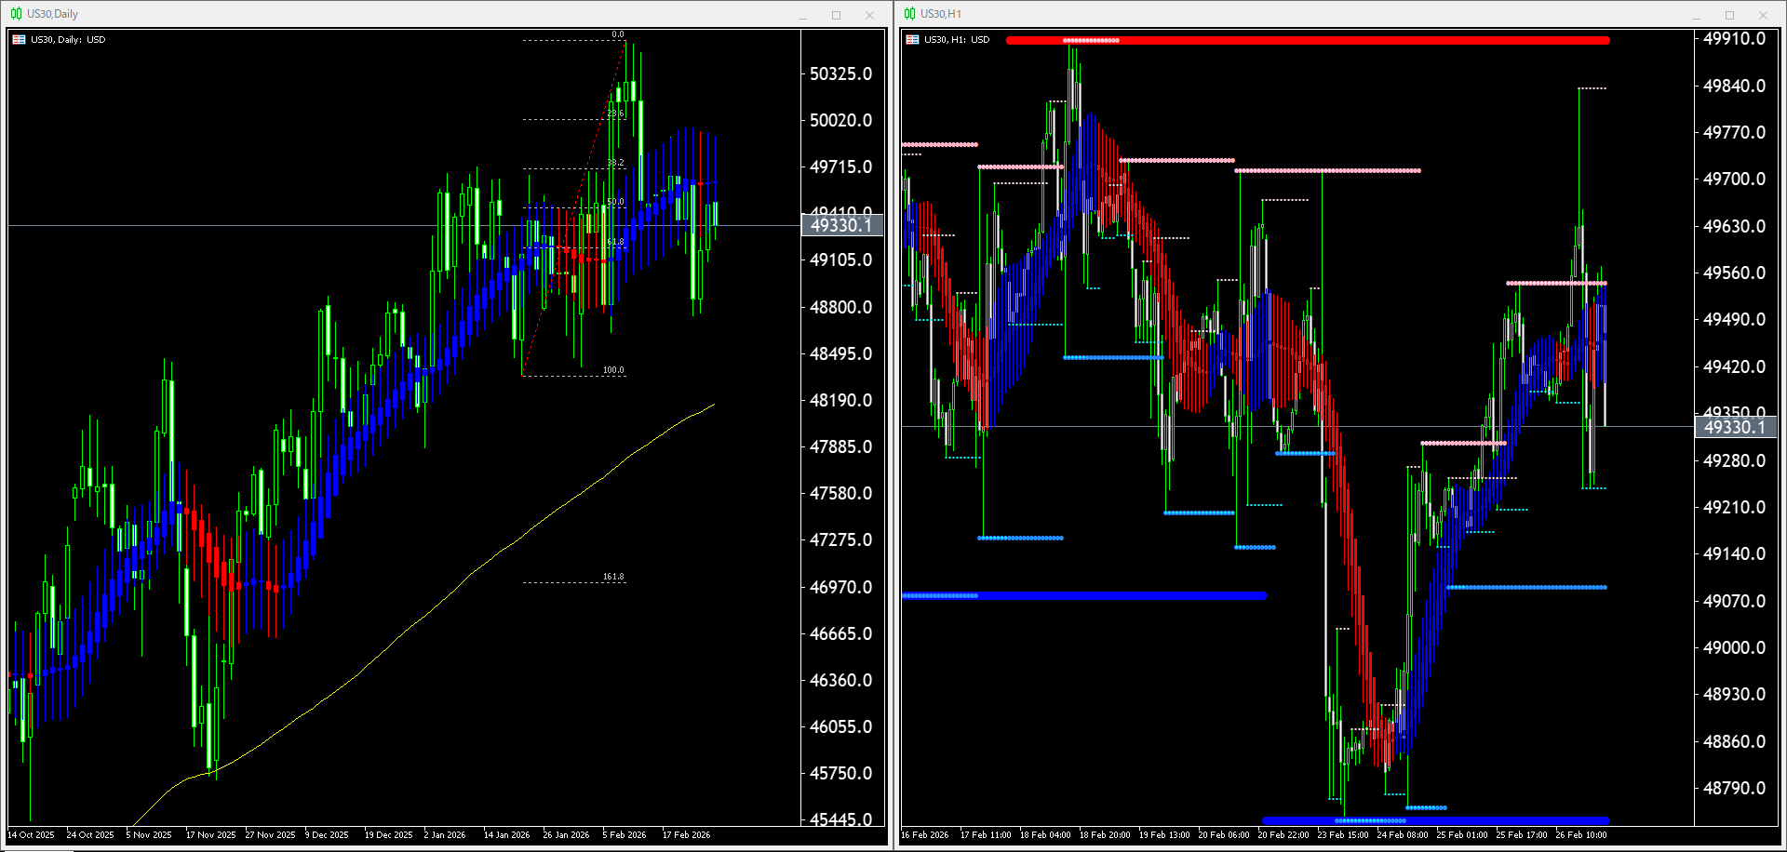Maximize the US30,H1 chart window

pyautogui.click(x=1729, y=15)
